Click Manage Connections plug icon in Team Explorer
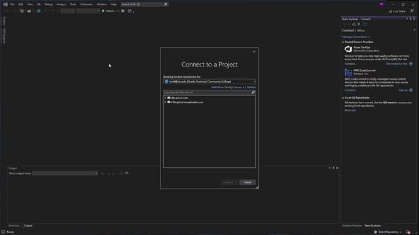 click(x=359, y=24)
